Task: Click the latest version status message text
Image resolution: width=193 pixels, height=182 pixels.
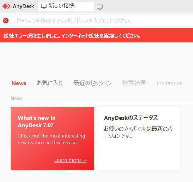Action: tap(138, 132)
